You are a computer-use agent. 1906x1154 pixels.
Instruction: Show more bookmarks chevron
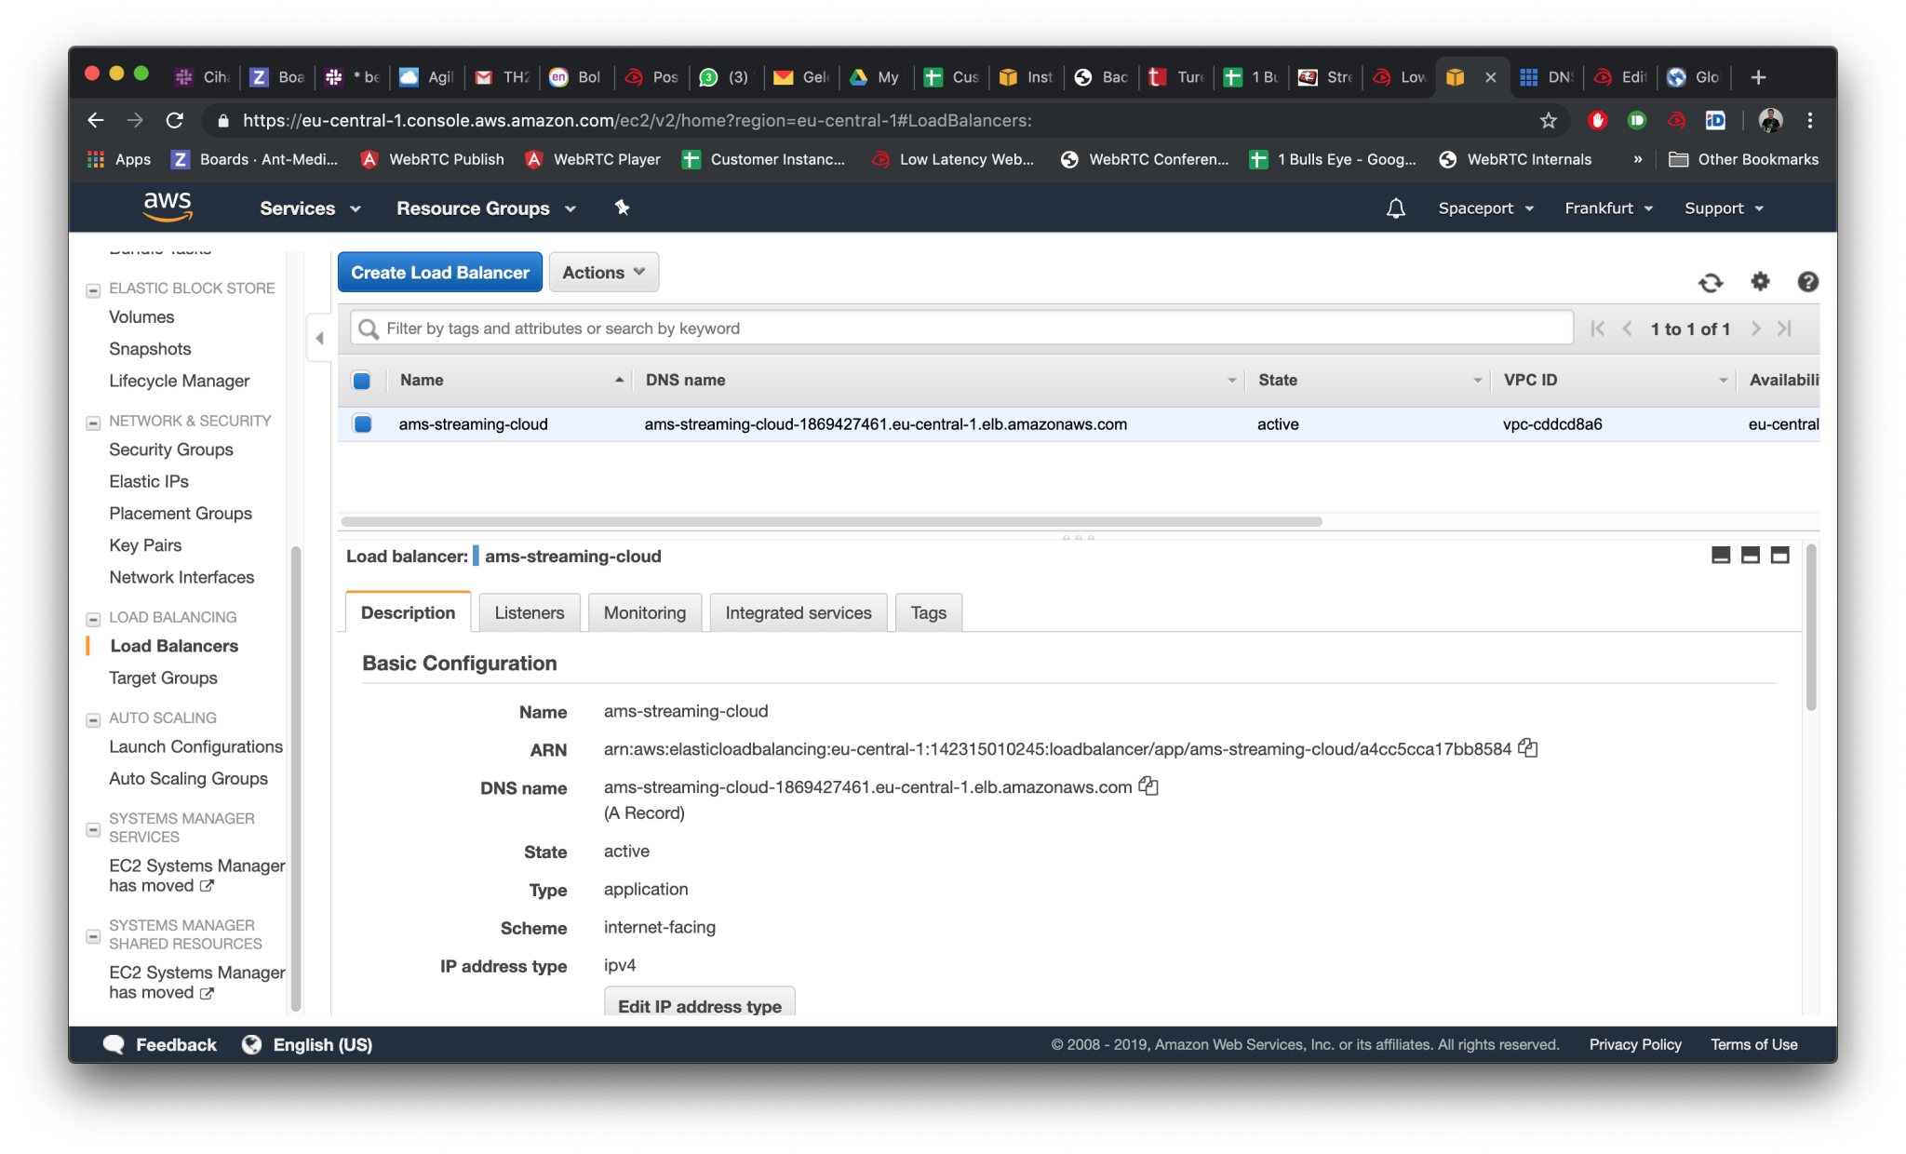point(1637,159)
